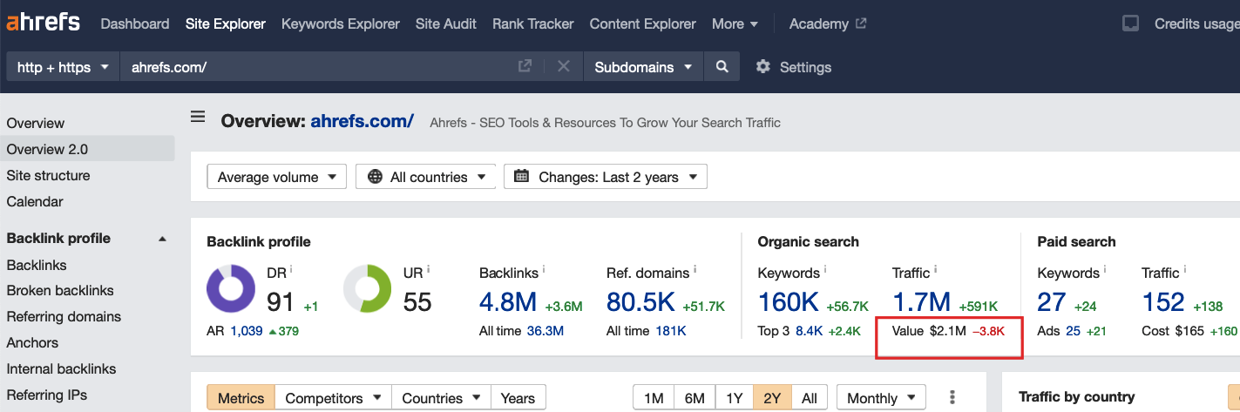Screen dimensions: 1240x412
Task: Open Calendar in the sidebar
Action: (x=35, y=201)
